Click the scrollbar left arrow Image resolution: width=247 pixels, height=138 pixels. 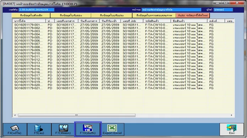coord(15,115)
